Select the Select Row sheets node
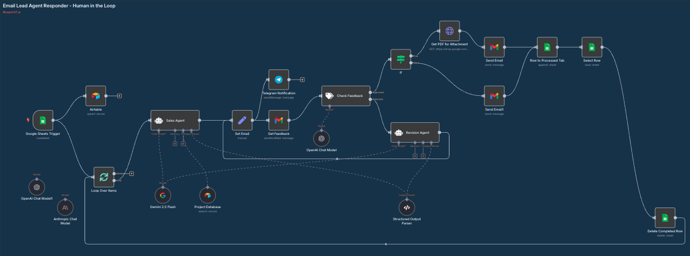This screenshot has width=690, height=256. point(592,47)
